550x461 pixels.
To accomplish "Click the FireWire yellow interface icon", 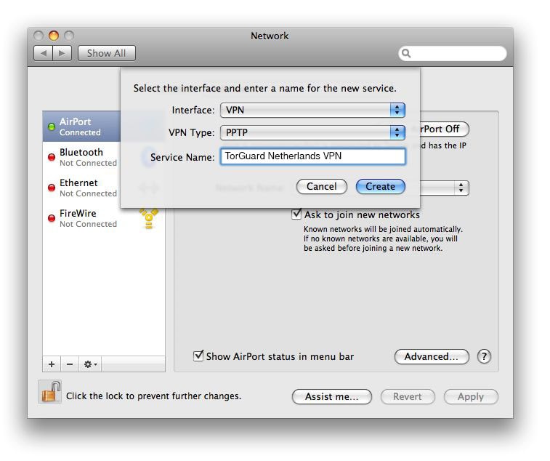I will pyautogui.click(x=149, y=218).
